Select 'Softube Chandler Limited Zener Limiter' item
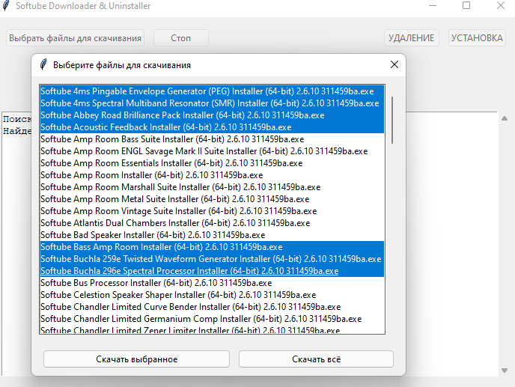515x387 pixels. [x=212, y=329]
